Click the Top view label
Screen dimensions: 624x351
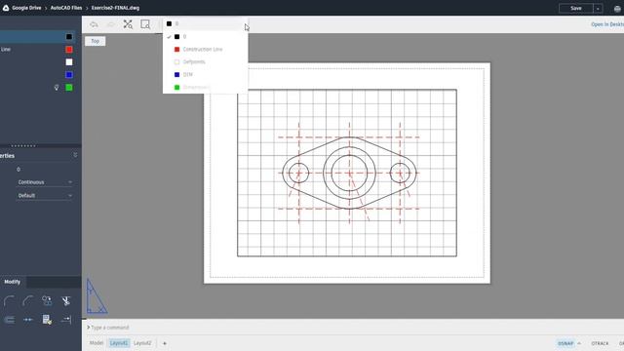pos(96,41)
